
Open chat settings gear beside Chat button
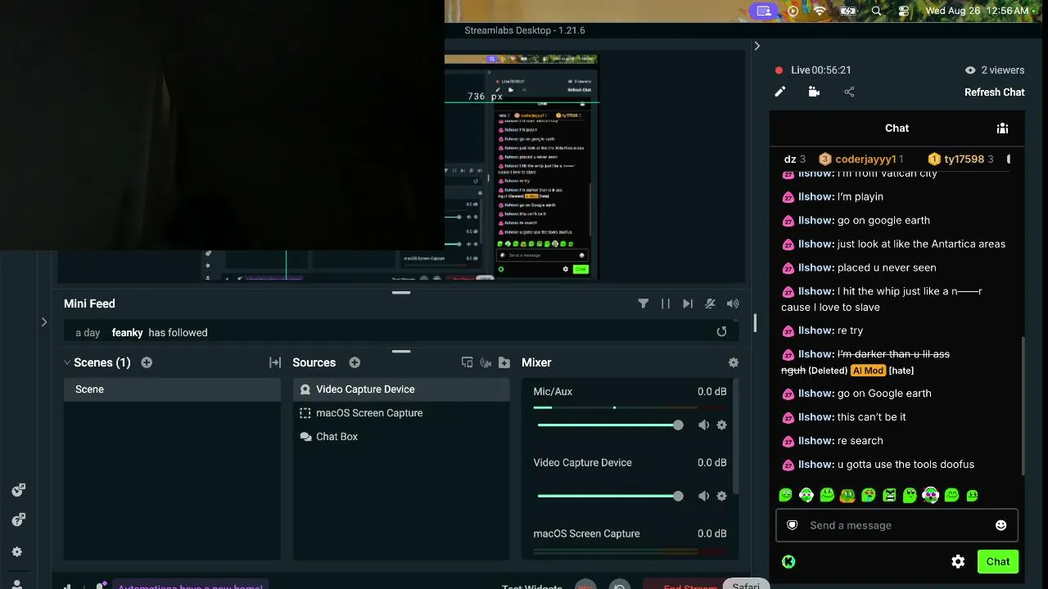[x=958, y=561]
